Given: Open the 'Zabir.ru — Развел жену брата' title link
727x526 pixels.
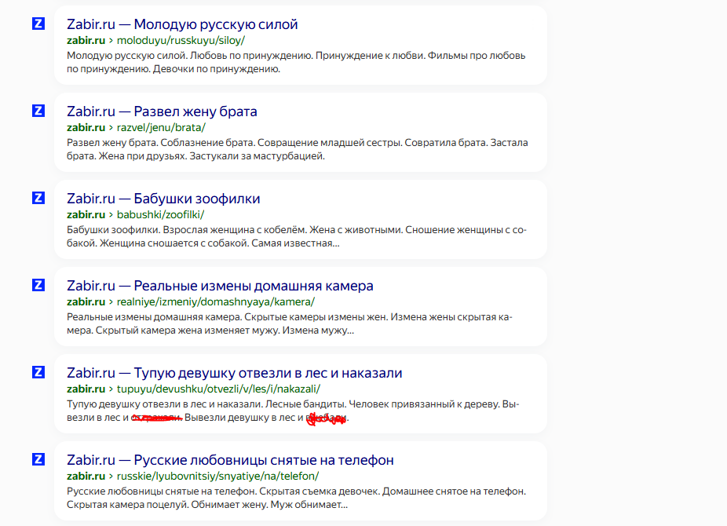Looking at the screenshot, I should click(162, 111).
